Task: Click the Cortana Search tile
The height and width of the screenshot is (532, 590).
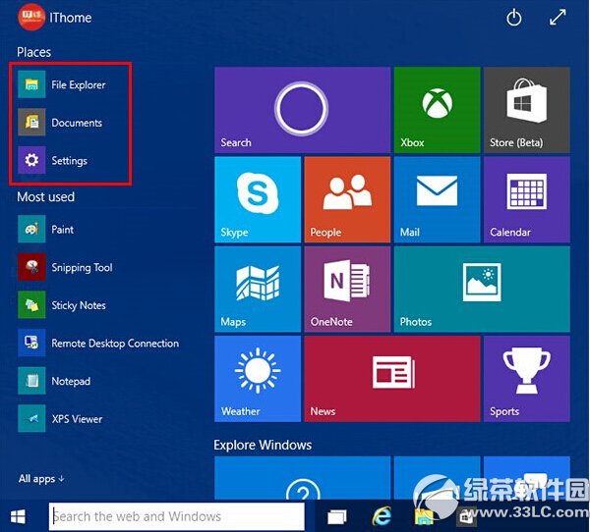Action: click(x=301, y=110)
